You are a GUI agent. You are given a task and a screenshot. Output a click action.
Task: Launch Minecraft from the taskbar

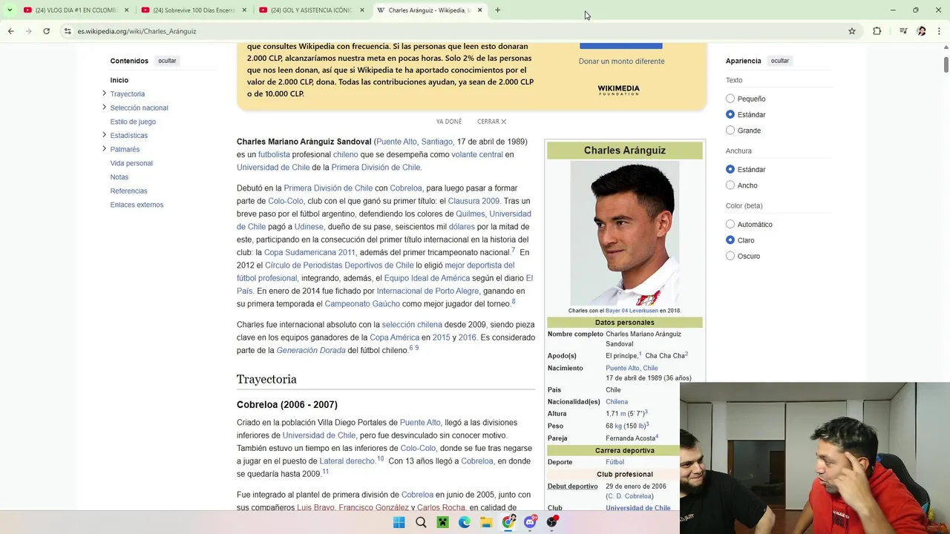pos(442,522)
